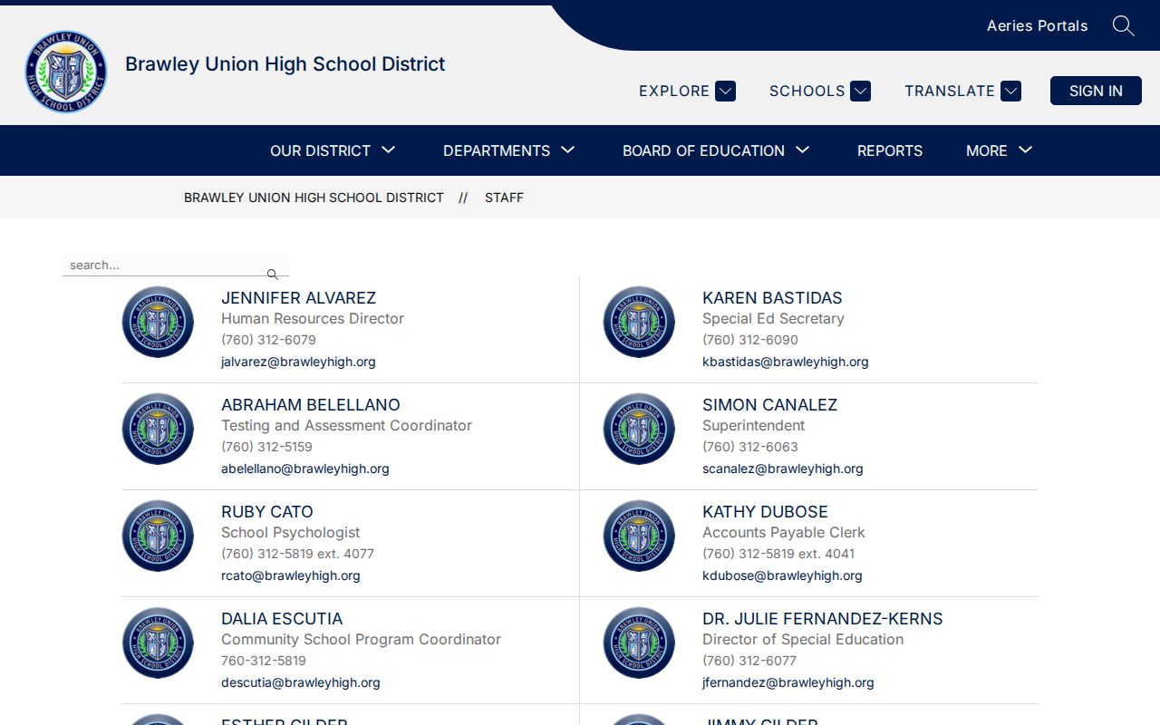The width and height of the screenshot is (1160, 725).
Task: Open Jennifer Alvarez's name link
Action: pyautogui.click(x=298, y=298)
